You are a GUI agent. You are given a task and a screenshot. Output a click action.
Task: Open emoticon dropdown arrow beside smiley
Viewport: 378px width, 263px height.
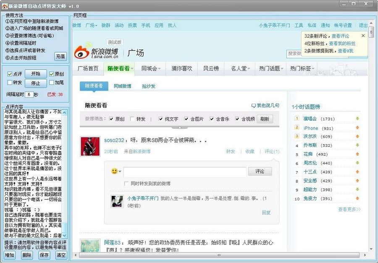(x=120, y=172)
